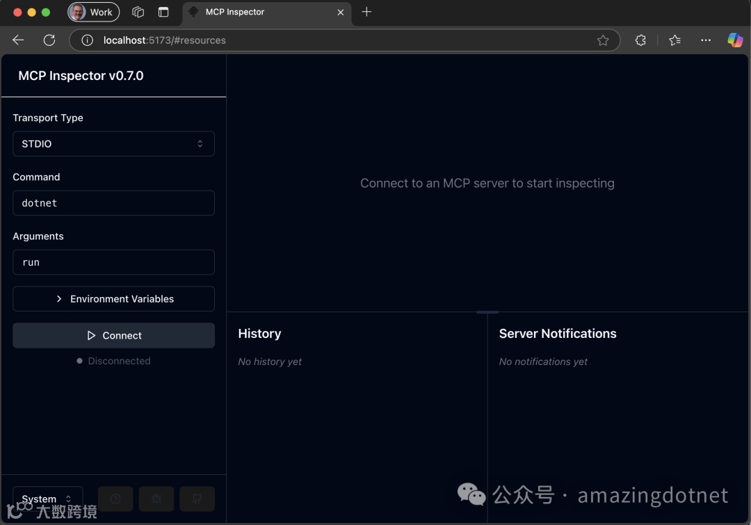The image size is (751, 525).
Task: Click the Command label
Action: click(x=36, y=177)
